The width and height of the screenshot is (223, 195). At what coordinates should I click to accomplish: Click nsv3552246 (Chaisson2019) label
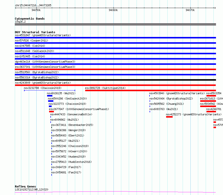[70, 146]
